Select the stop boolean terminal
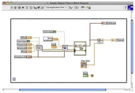Image resolution: width=135 pixels, height=93 pixels. tap(86, 76)
